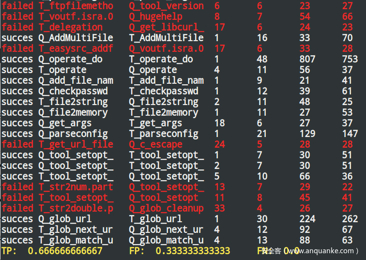The width and height of the screenshot is (366, 260).
Task: Click the value 807 in the Q_operate_do row
Action: click(307, 59)
